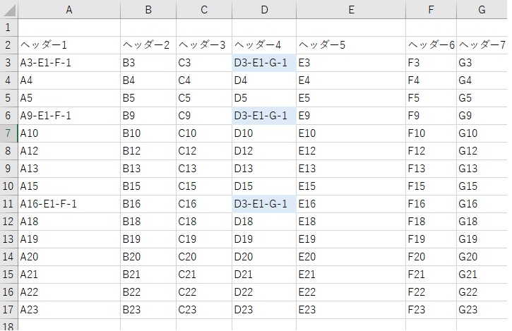Select the row 7 header
Viewport: 512px width, 331px height.
click(8, 133)
